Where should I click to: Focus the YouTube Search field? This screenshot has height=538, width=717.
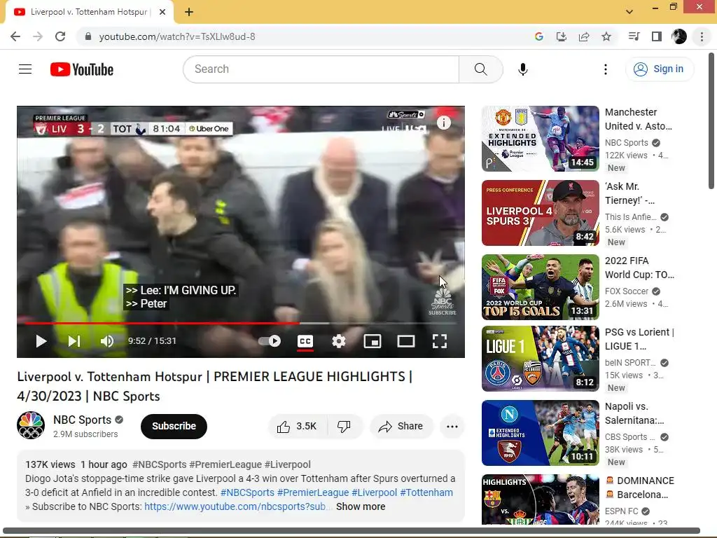point(321,69)
